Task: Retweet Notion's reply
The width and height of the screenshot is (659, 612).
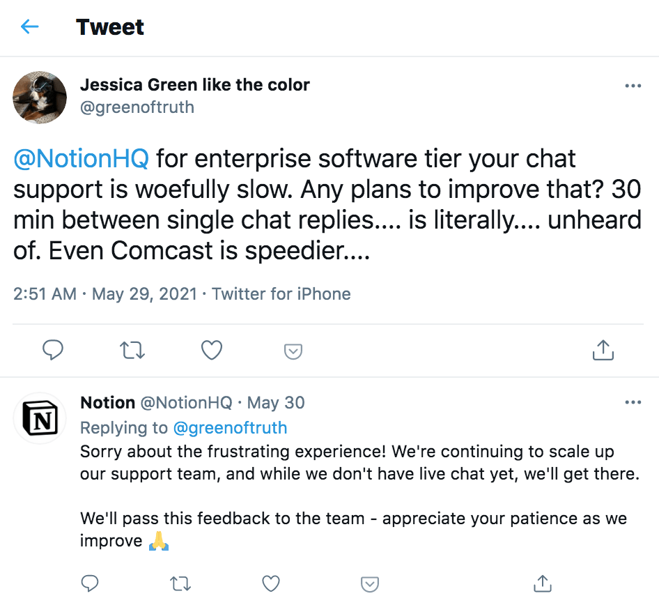Action: point(180,583)
